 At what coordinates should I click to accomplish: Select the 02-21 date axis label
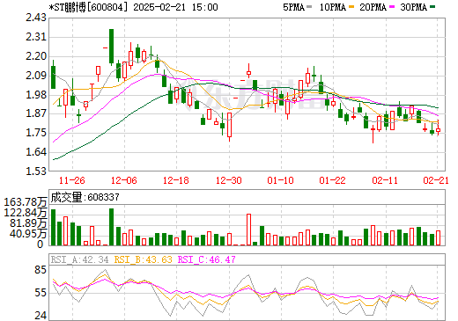tap(436, 180)
